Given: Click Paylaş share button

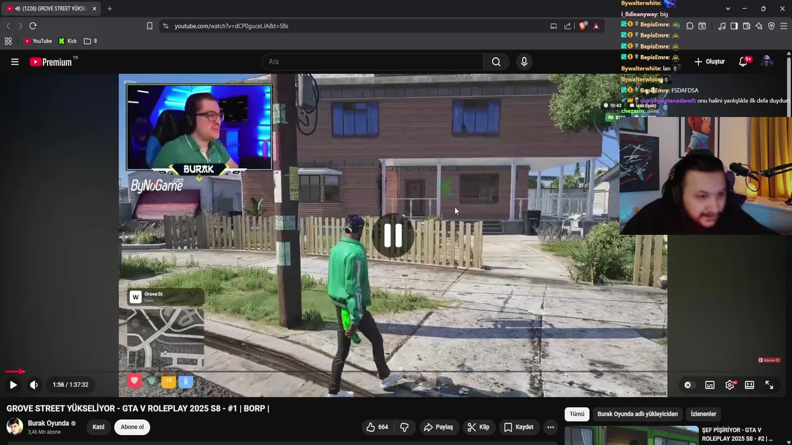Looking at the screenshot, I should [x=439, y=427].
